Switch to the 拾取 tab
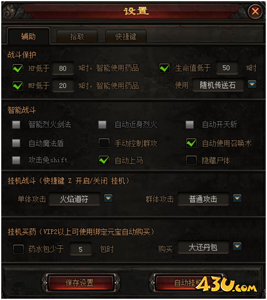This screenshot has width=267, height=300. [x=77, y=37]
